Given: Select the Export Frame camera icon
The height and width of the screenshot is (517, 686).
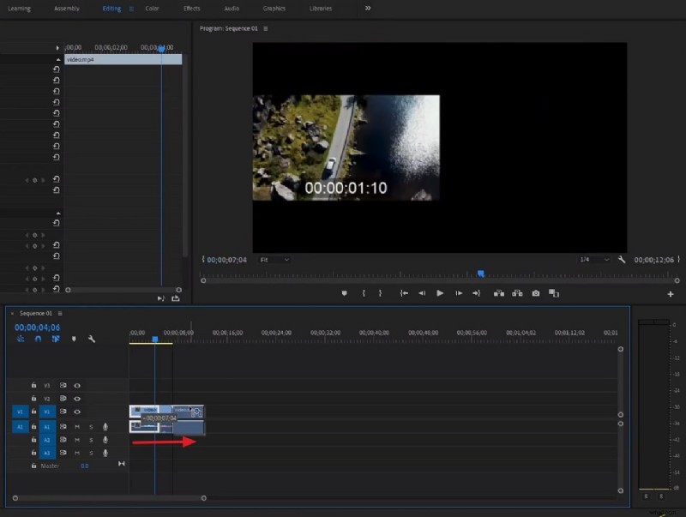Looking at the screenshot, I should (536, 292).
